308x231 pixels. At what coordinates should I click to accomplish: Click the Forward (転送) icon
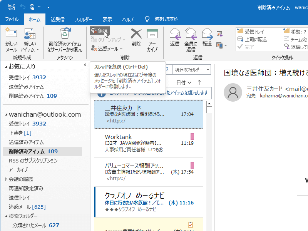pyautogui.click(x=207, y=33)
